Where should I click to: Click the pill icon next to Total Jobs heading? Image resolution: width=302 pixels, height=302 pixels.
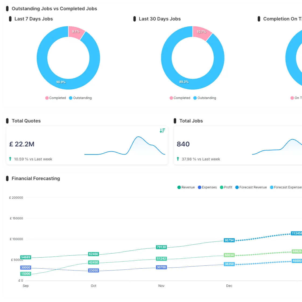(175, 121)
